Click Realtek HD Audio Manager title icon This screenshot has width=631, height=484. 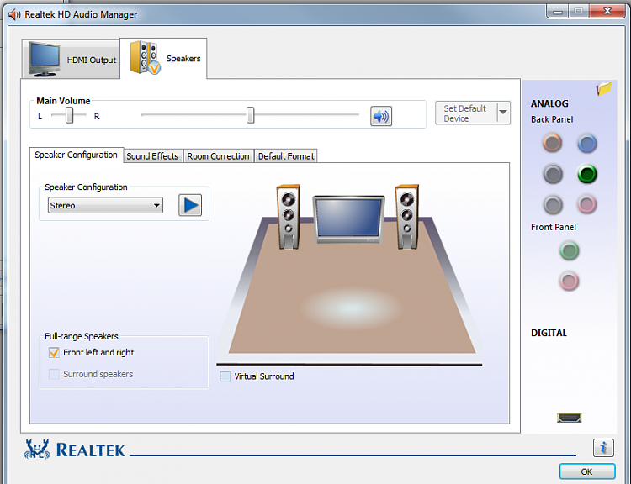point(14,14)
